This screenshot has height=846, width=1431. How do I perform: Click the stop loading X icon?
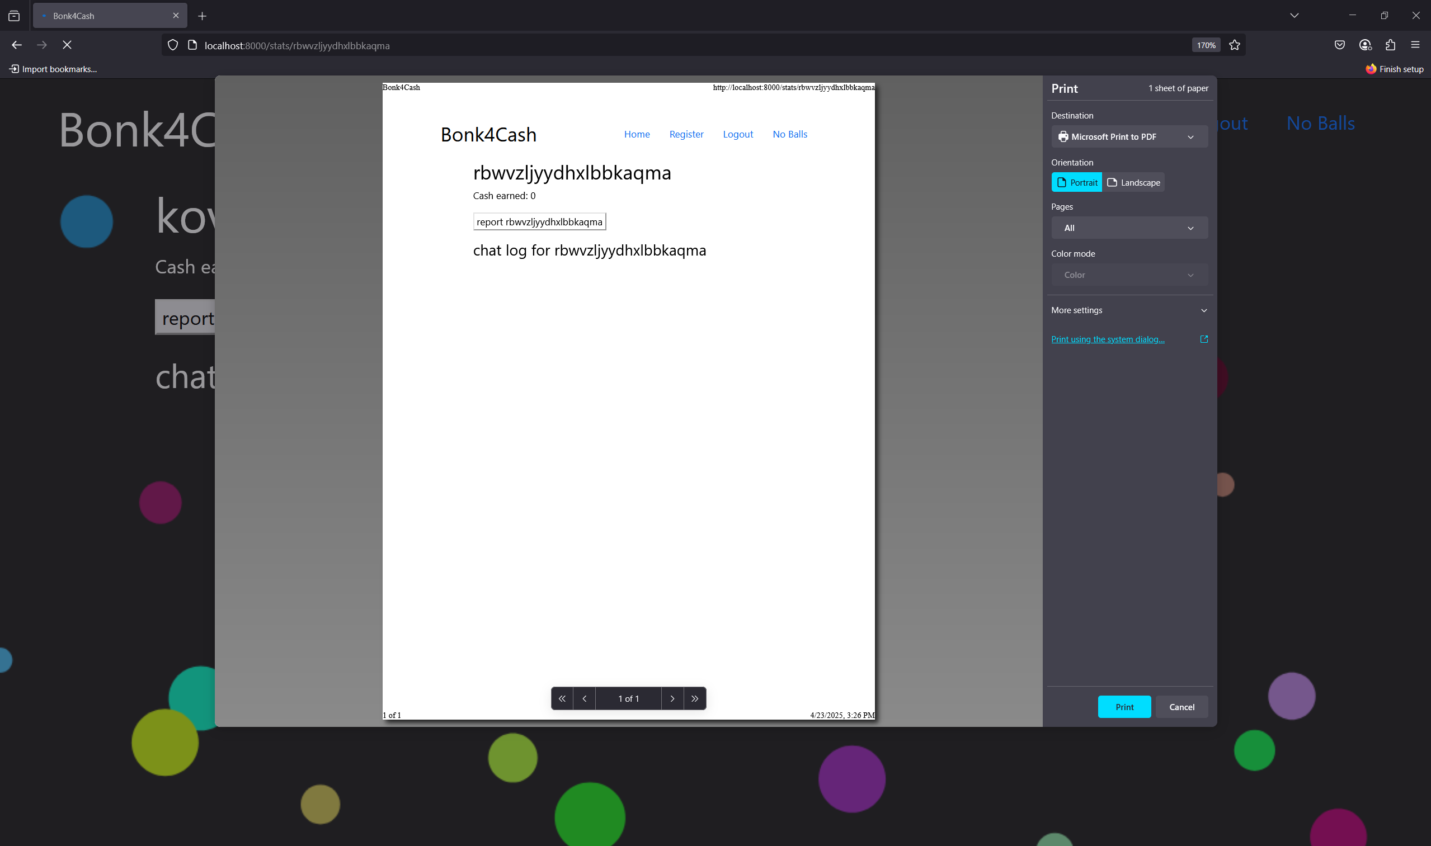[x=67, y=45]
